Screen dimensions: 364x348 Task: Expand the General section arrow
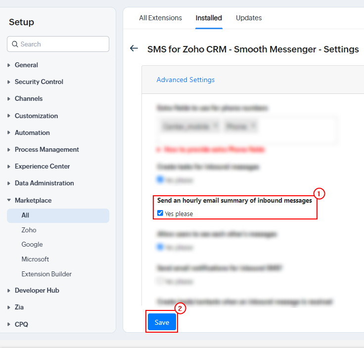(9, 65)
